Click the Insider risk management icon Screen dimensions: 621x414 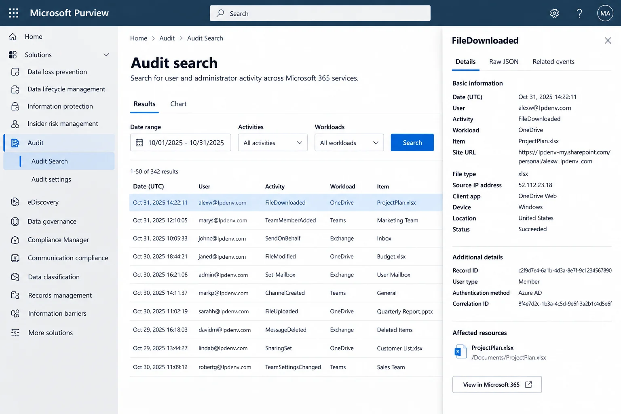pyautogui.click(x=15, y=124)
